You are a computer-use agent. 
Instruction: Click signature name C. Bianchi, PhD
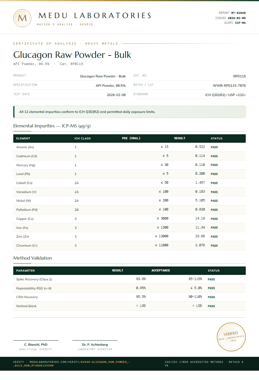click(x=36, y=344)
